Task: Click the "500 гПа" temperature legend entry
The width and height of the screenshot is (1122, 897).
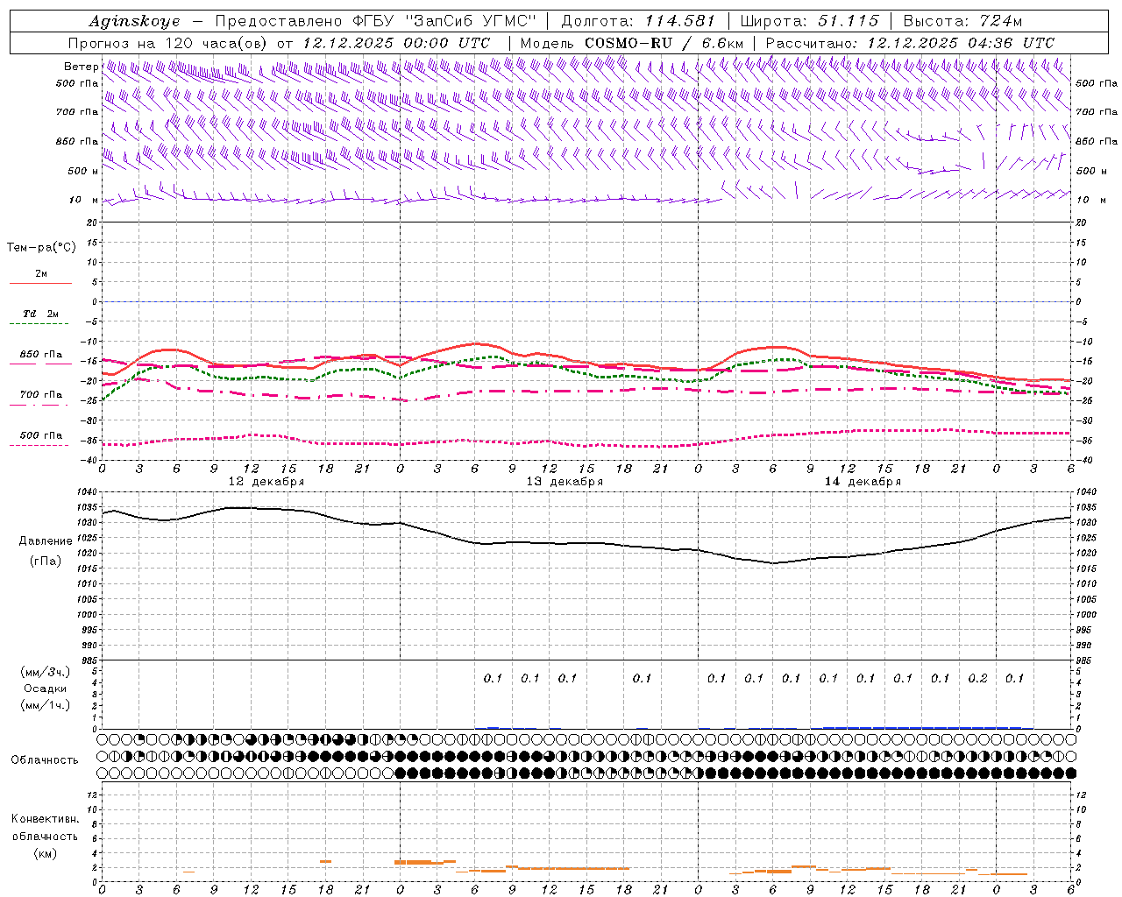Action: pos(41,435)
